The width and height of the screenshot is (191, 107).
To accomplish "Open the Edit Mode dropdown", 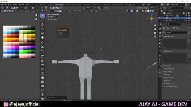I will [47, 11].
